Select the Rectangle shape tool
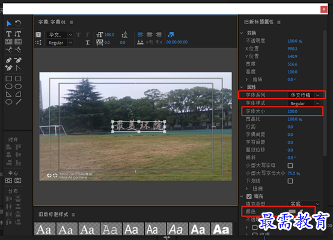Screen dimensions: 333x240 [x=8, y=78]
